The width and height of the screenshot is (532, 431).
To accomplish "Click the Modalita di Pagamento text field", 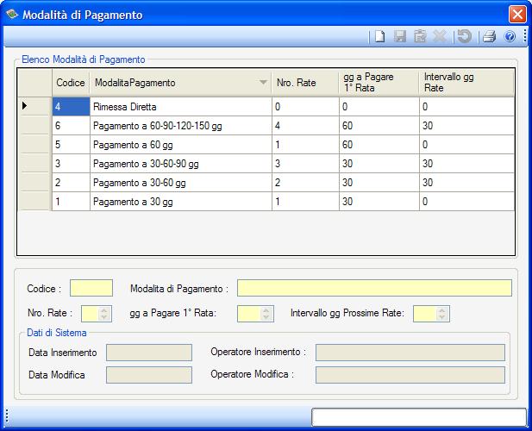I will (374, 288).
